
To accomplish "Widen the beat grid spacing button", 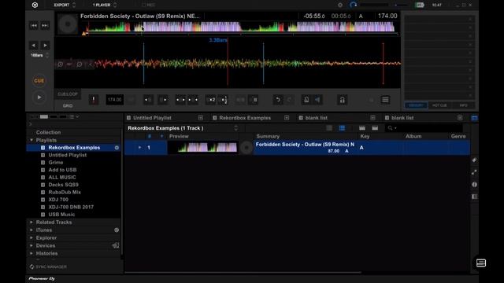I will (193, 100).
